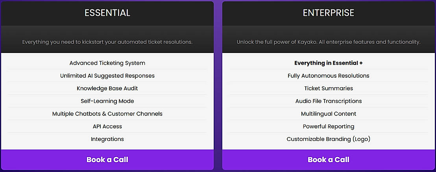The height and width of the screenshot is (172, 436).
Task: Select Powerful Reporting feature
Action: tap(329, 126)
